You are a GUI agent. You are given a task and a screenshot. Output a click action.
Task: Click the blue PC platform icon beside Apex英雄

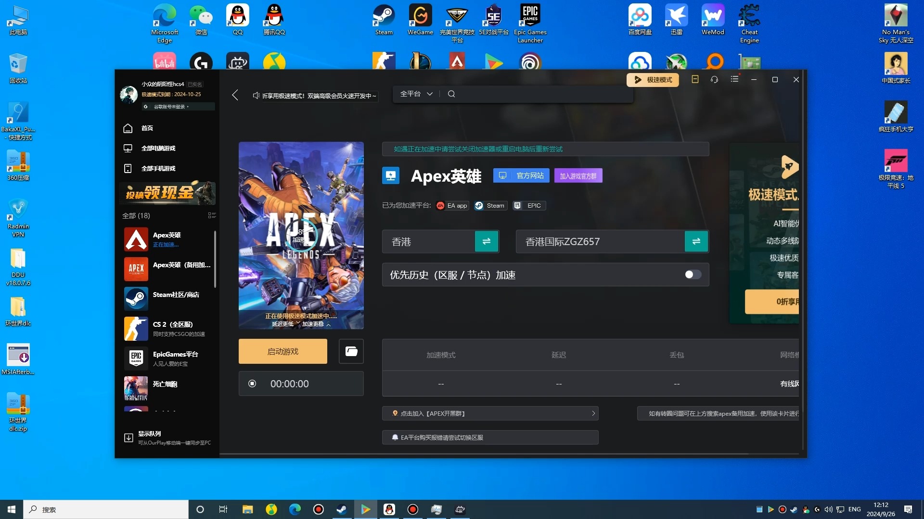[391, 175]
